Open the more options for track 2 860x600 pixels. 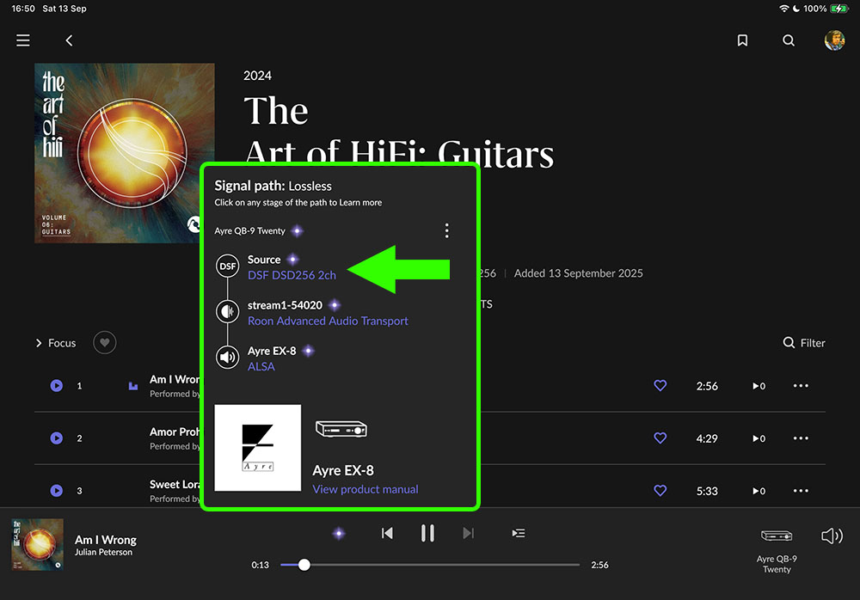pyautogui.click(x=801, y=438)
